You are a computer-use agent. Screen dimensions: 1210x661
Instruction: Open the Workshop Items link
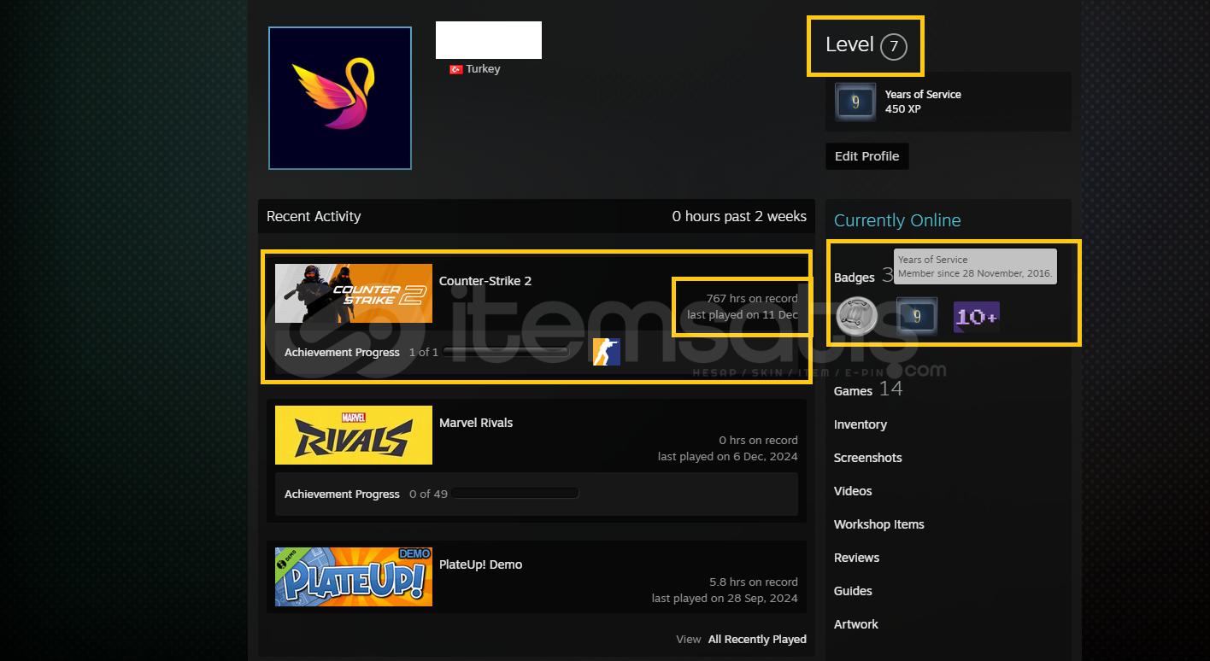[879, 524]
